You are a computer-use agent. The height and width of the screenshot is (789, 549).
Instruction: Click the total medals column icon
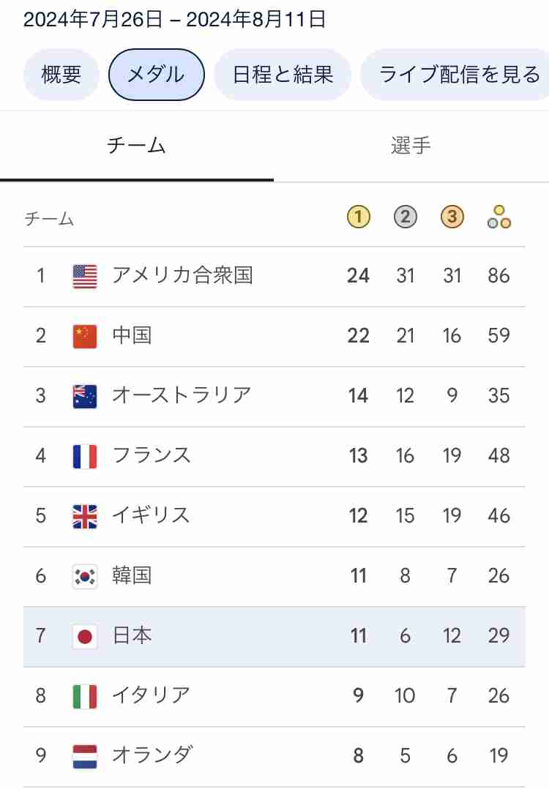499,217
